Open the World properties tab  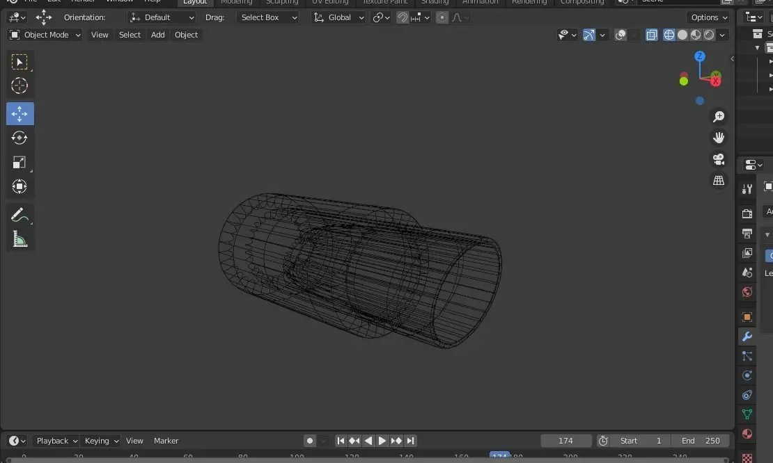pyautogui.click(x=747, y=292)
